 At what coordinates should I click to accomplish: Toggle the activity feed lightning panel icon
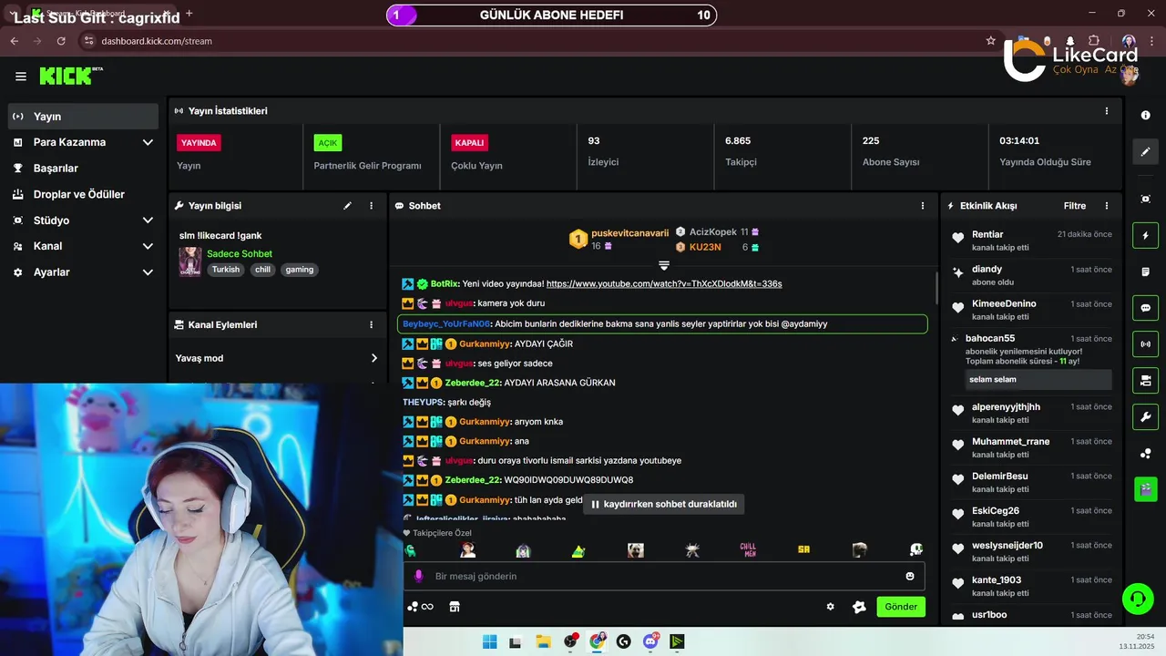tap(1145, 236)
